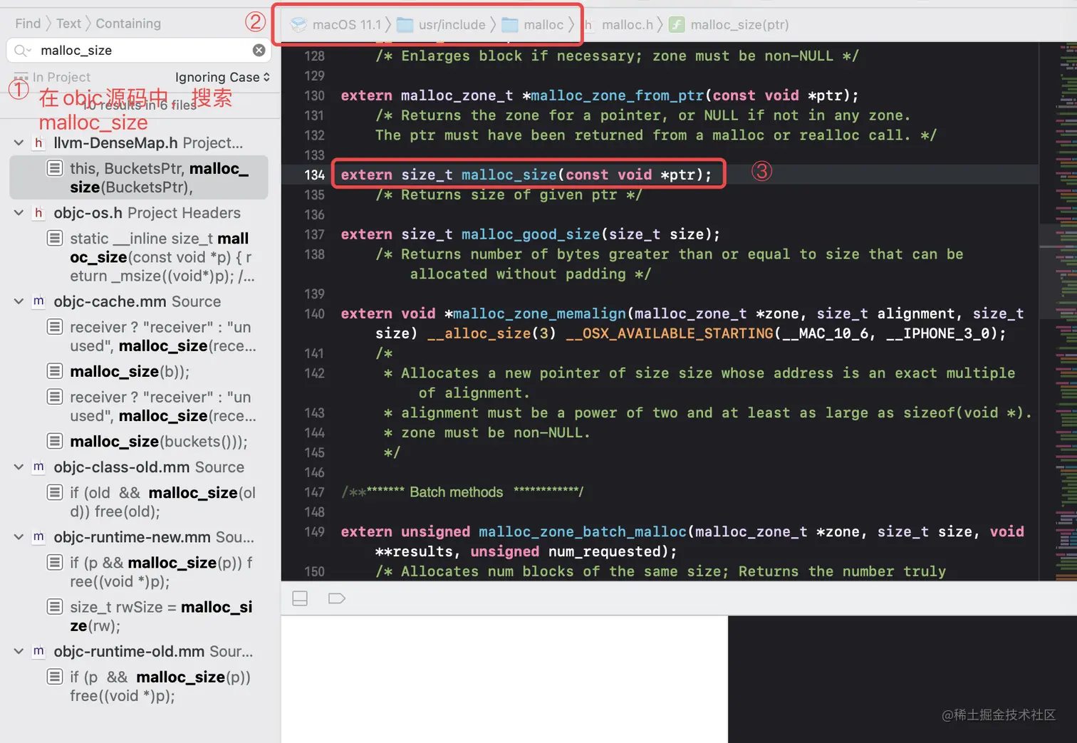The image size is (1077, 743).
Task: Collapse the objc-class-old.mm results group
Action: (x=19, y=467)
